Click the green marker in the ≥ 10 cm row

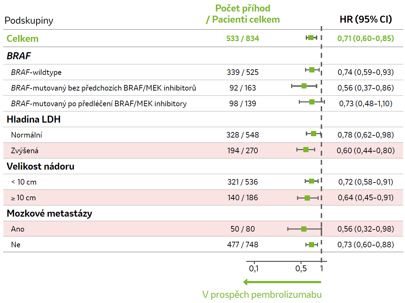point(307,198)
